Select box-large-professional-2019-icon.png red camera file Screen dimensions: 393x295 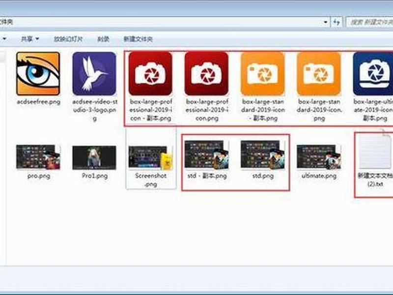click(x=206, y=74)
